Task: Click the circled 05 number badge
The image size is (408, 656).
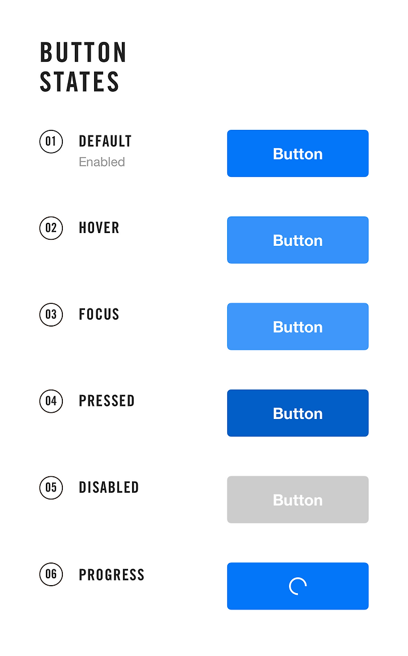Action: 51,488
